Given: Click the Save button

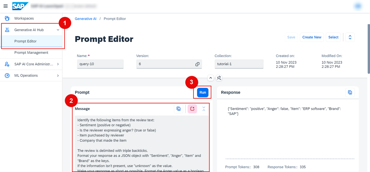Looking at the screenshot, I should [291, 37].
